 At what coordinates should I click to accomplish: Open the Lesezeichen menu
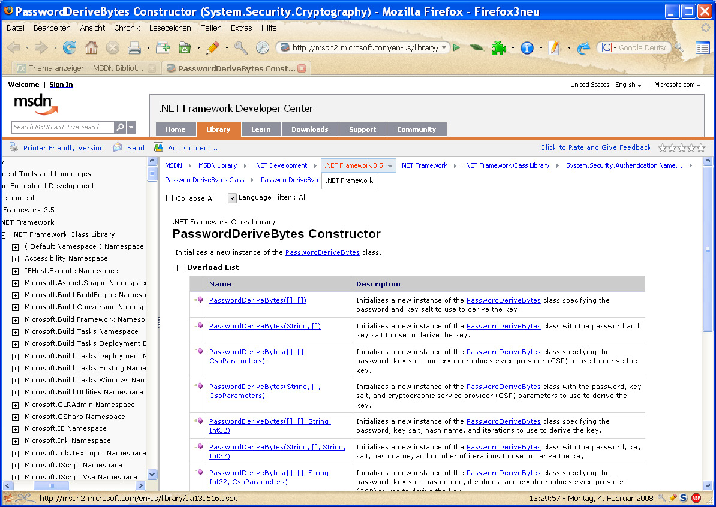click(x=170, y=28)
